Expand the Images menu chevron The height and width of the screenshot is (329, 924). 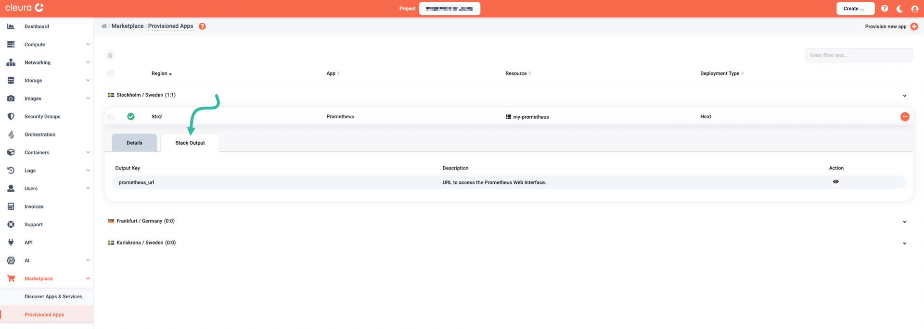coord(88,98)
